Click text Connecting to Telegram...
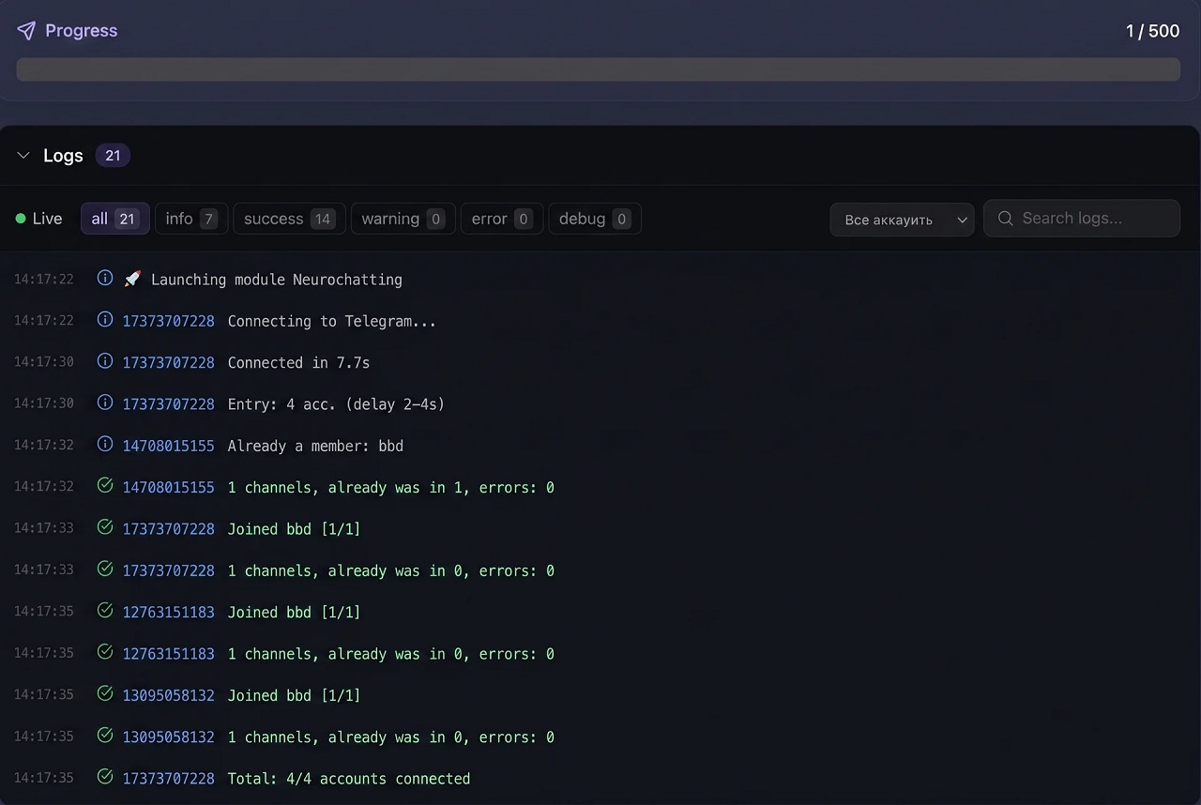Screen dimensions: 1201x805 pyautogui.click(x=332, y=321)
